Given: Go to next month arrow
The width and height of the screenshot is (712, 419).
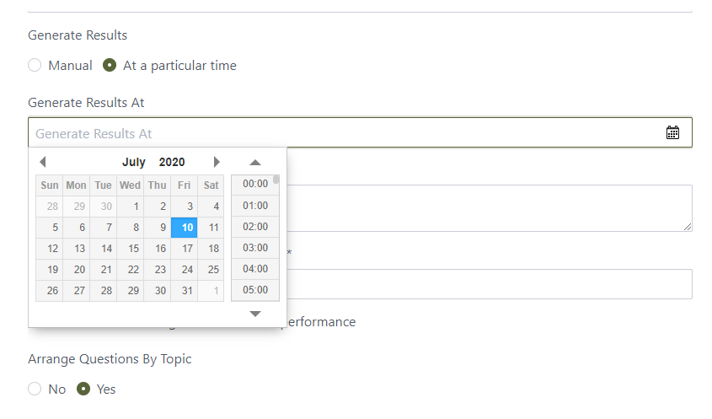Looking at the screenshot, I should point(217,162).
